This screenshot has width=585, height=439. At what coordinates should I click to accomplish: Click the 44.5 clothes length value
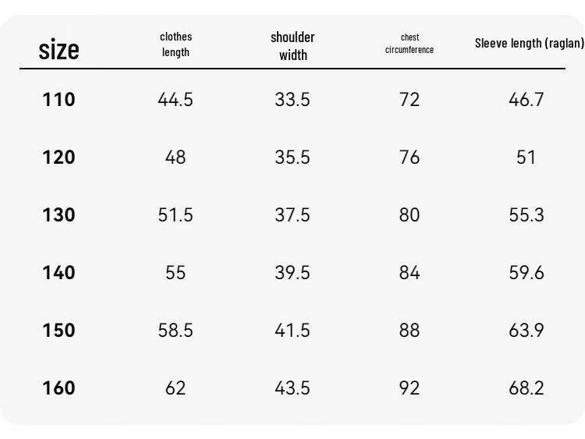(x=175, y=100)
